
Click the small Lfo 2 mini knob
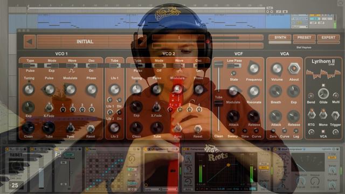[110, 112]
